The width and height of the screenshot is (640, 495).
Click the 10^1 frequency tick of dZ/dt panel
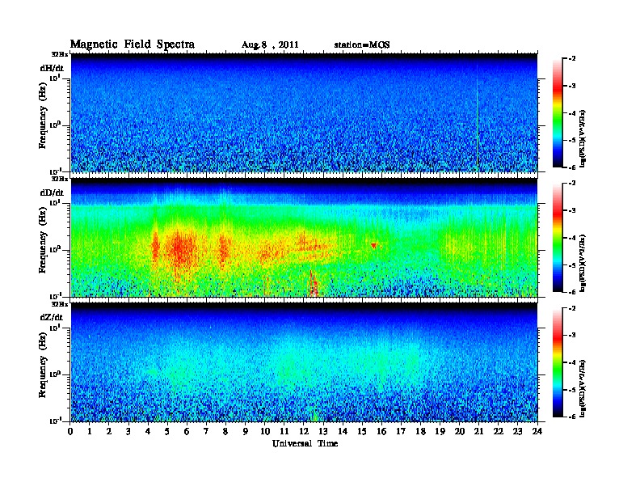point(55,328)
